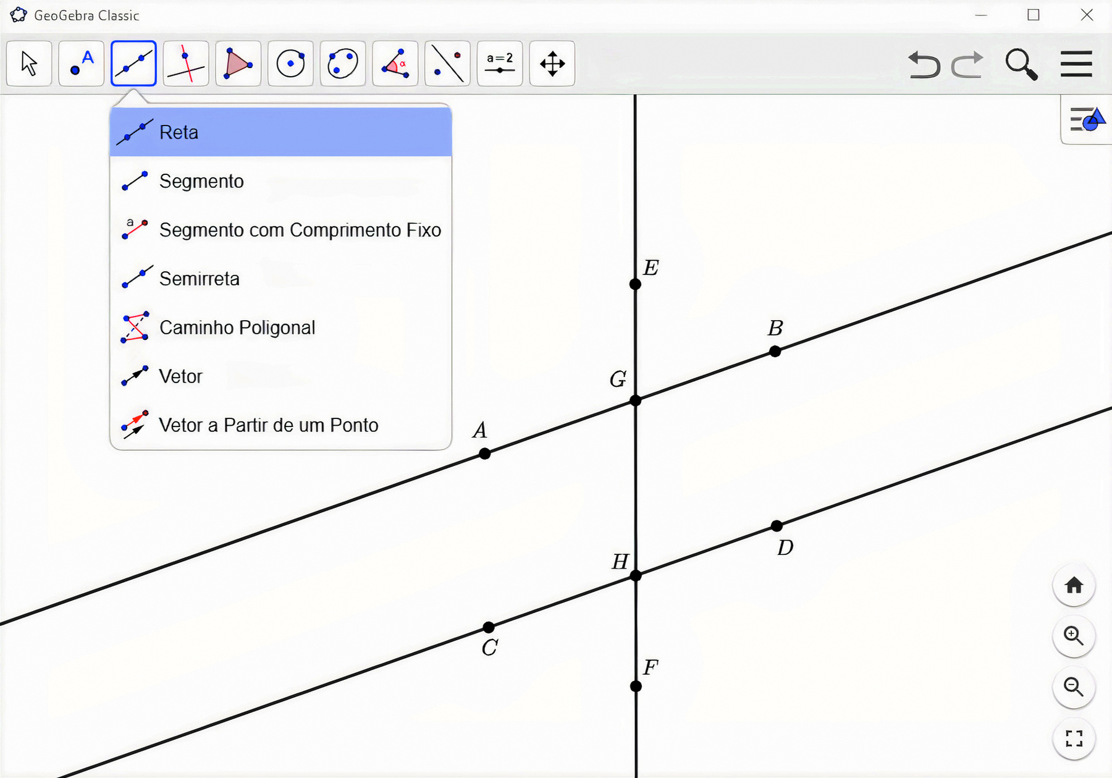Select the Slider a=2 tool
This screenshot has height=778, width=1112.
tap(500, 63)
